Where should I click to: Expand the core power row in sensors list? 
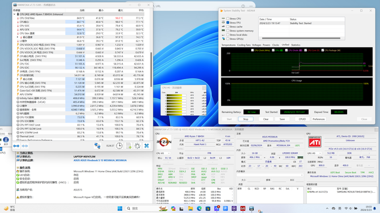coord(18,79)
